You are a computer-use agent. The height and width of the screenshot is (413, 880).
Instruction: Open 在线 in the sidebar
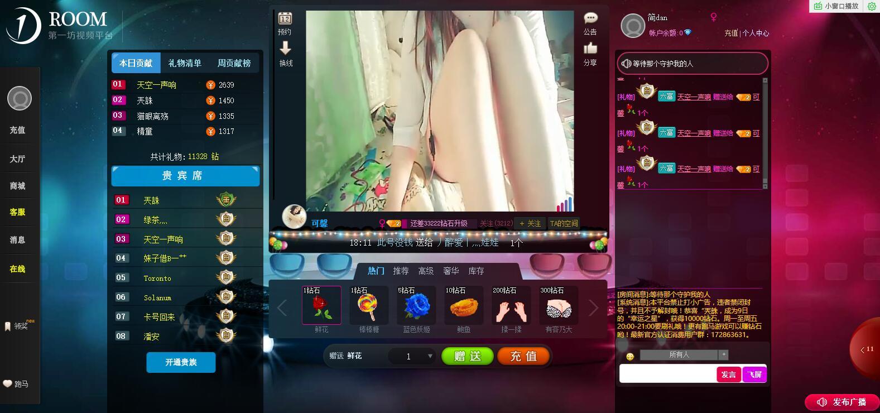click(x=17, y=269)
